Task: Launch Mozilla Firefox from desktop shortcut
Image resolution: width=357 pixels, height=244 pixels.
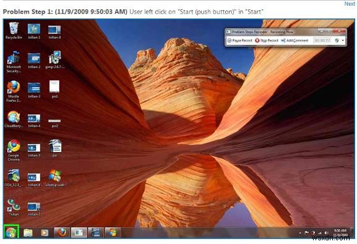Action: click(14, 91)
